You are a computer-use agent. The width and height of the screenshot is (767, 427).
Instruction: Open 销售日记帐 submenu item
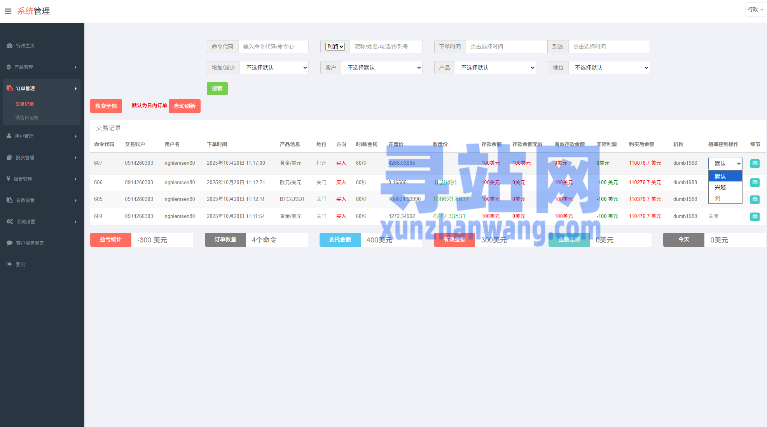[x=27, y=118]
